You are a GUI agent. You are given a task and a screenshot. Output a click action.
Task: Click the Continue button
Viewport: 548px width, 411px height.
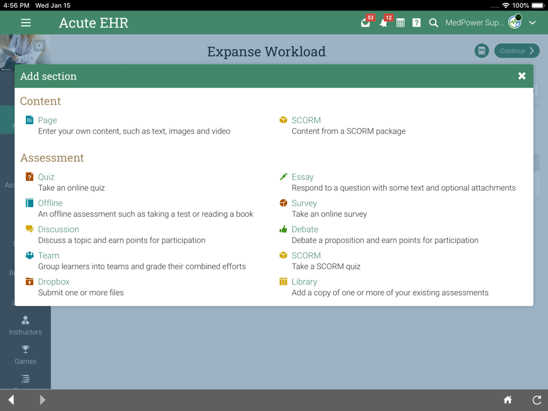[x=517, y=51]
